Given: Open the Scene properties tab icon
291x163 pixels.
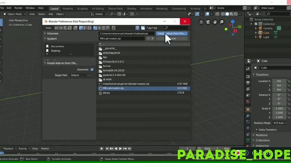Looking at the screenshot, I should click(248, 95).
